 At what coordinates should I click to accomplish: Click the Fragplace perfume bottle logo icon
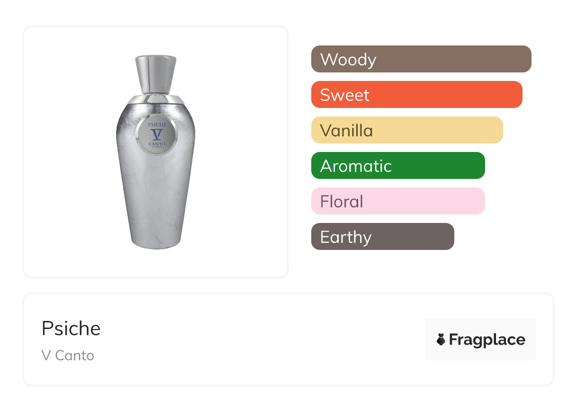[441, 339]
